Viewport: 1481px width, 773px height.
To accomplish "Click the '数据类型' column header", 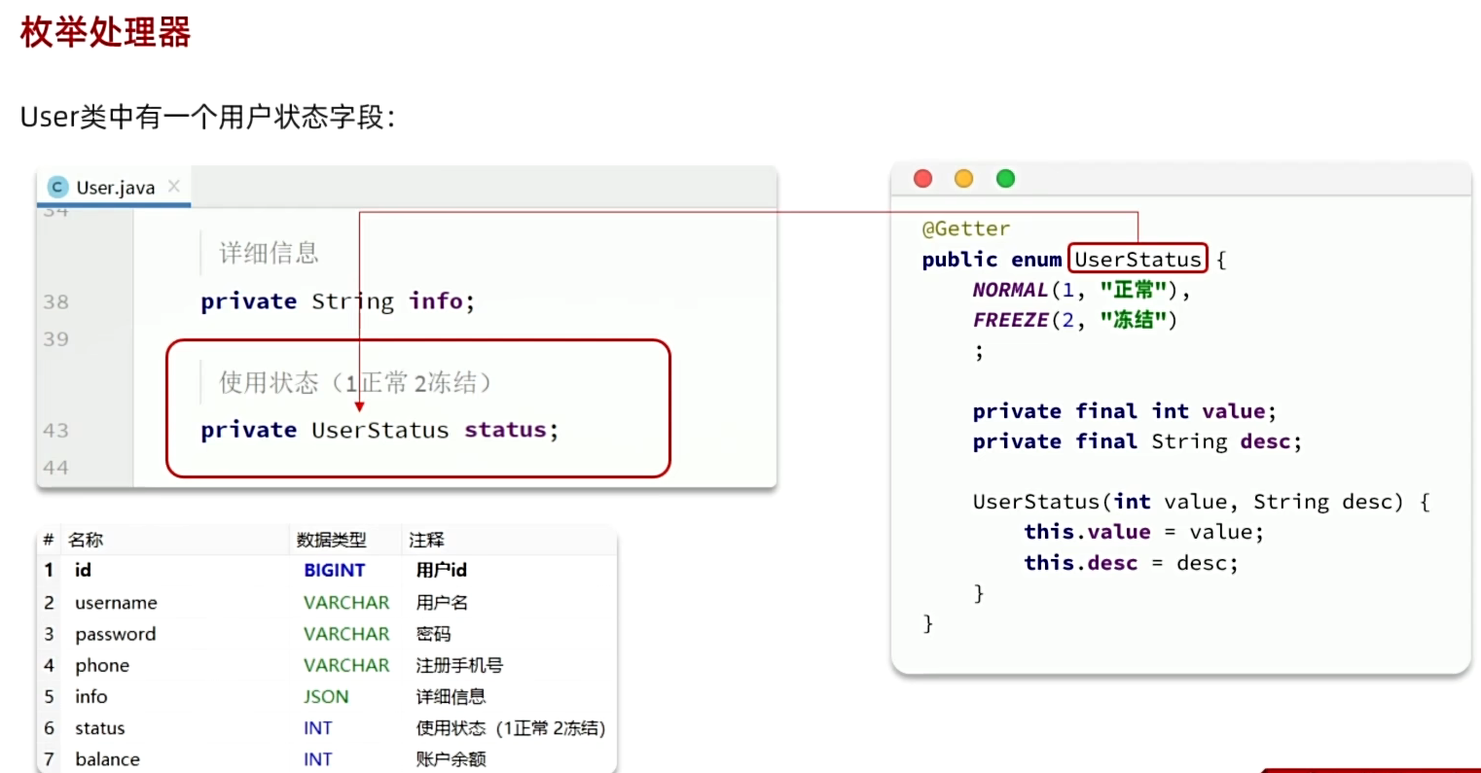I will pos(331,540).
